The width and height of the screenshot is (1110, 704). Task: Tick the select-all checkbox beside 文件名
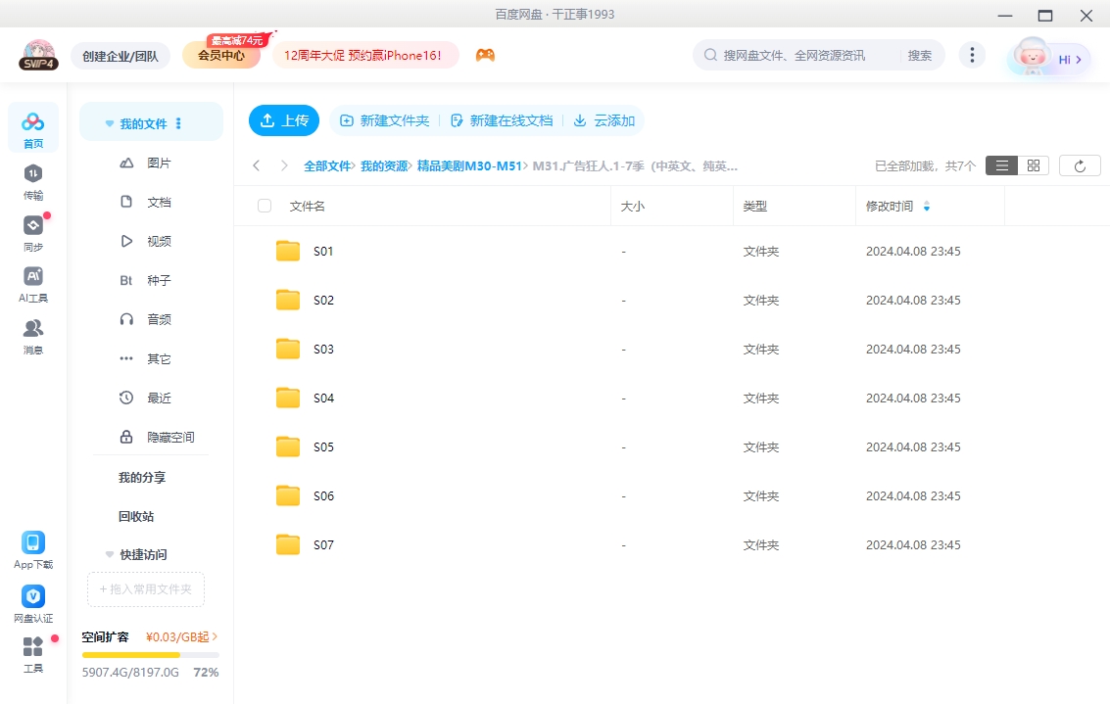(x=265, y=206)
